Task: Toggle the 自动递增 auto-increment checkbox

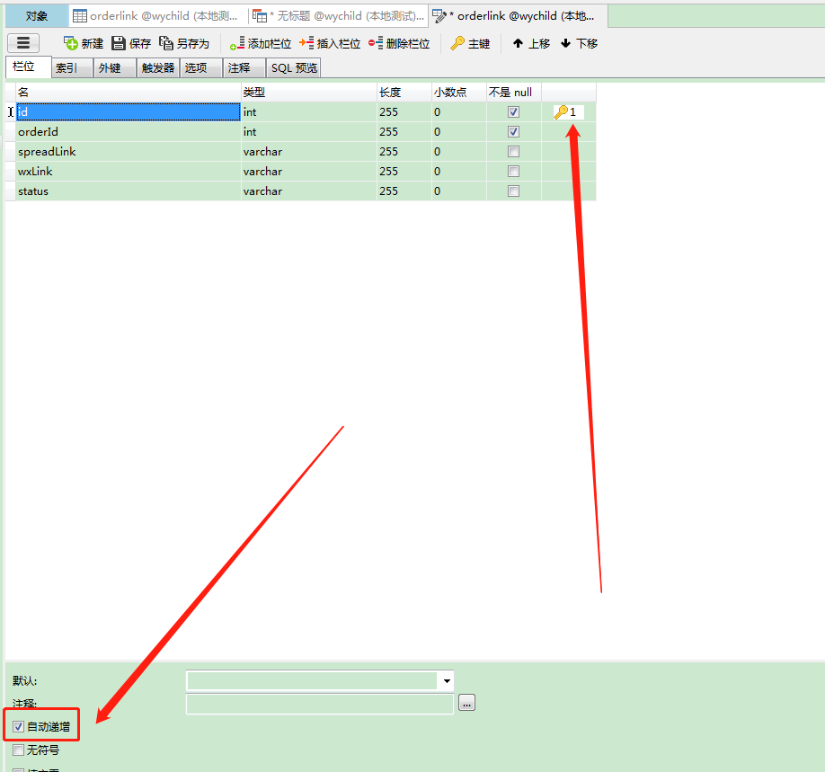Action: [19, 725]
